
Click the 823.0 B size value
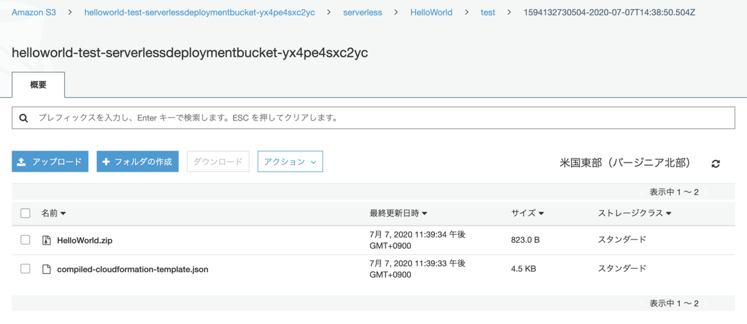point(525,240)
